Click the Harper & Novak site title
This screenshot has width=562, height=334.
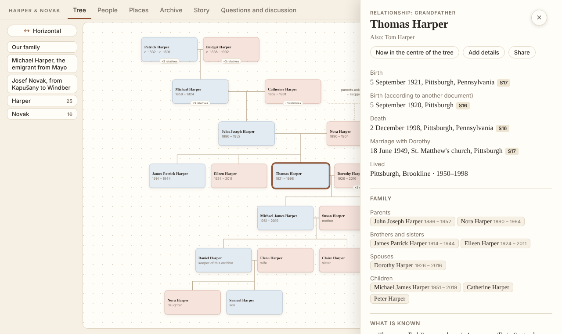35,11
